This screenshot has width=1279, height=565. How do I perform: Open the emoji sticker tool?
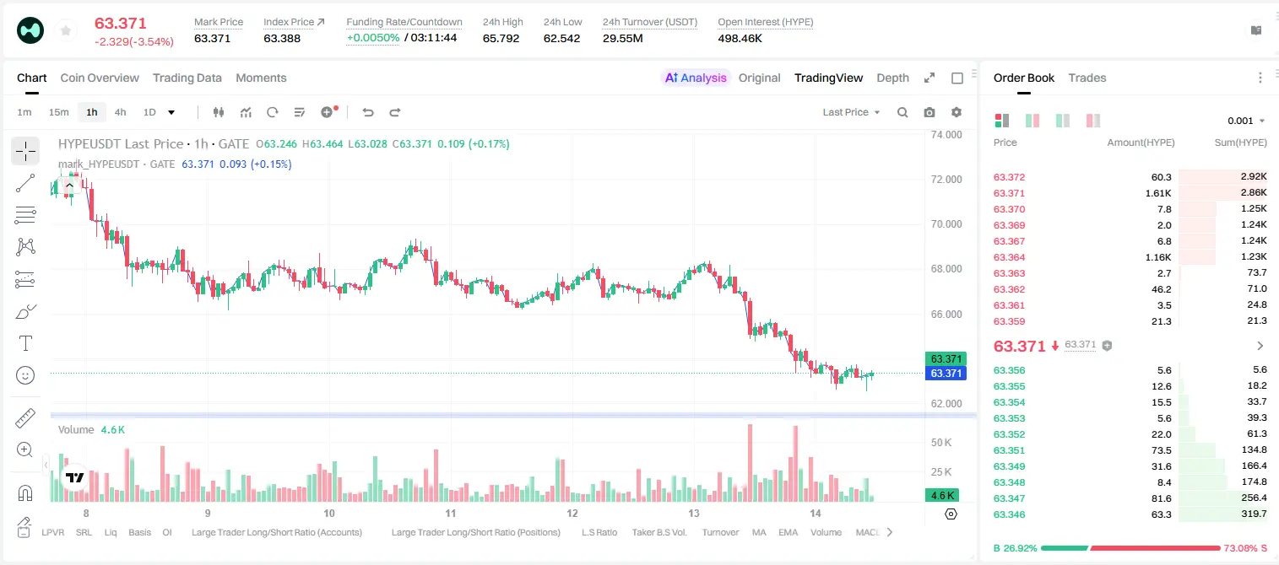tap(25, 375)
